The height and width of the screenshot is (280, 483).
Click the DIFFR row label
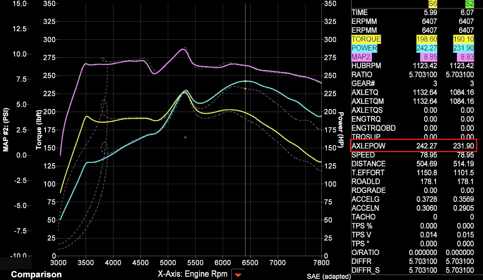tap(361, 261)
